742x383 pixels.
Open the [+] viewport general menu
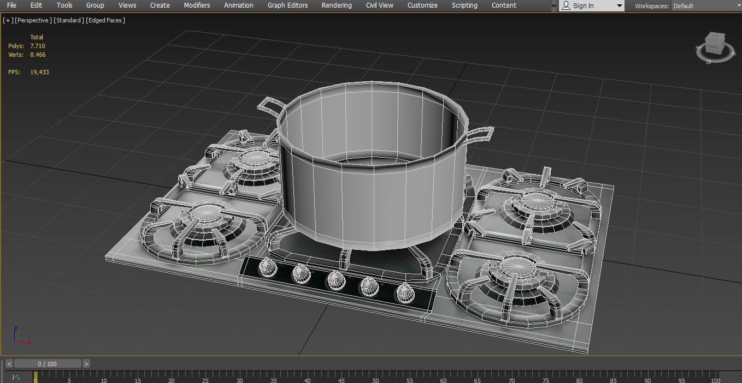click(x=8, y=20)
